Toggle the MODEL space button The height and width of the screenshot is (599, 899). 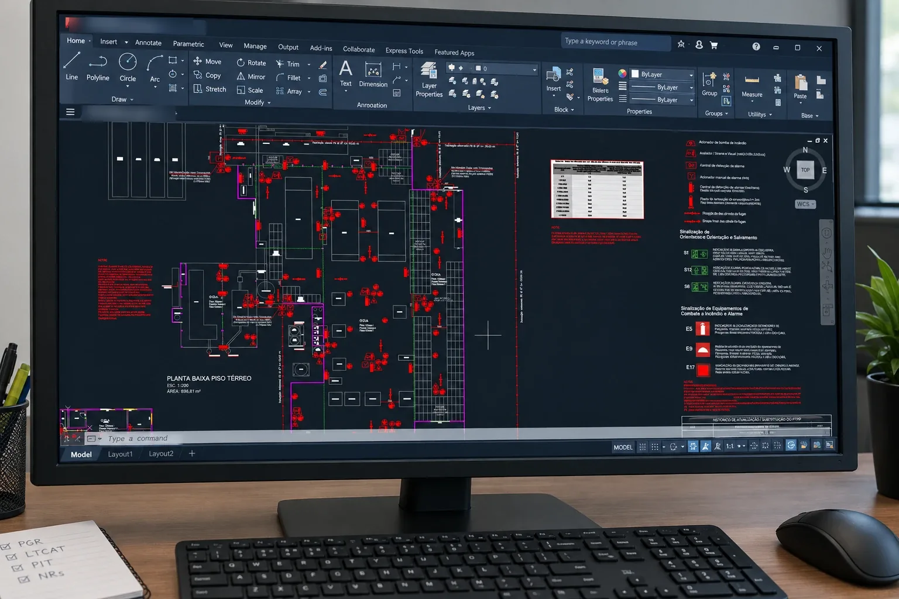click(x=623, y=447)
